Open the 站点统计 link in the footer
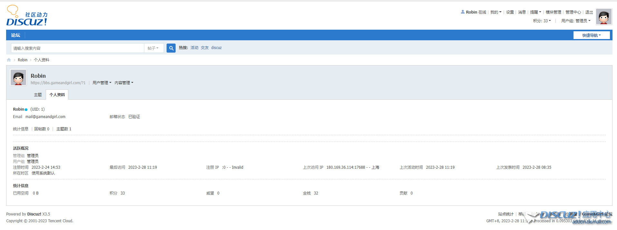Viewport: 617px width, 230px height. tap(506, 214)
